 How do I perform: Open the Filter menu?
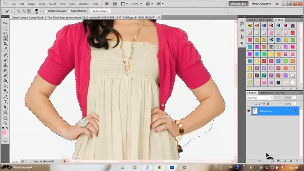62,4
